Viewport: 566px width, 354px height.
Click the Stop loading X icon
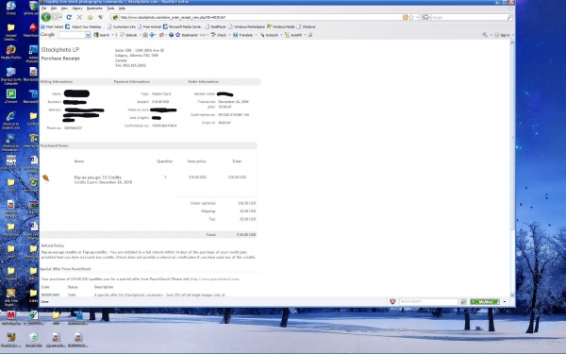[x=79, y=17]
